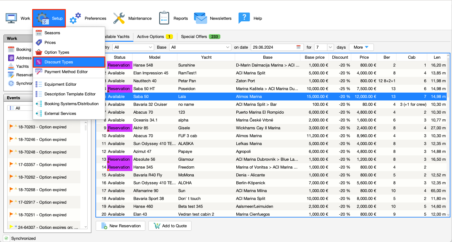Create a New Reservation

121,226
